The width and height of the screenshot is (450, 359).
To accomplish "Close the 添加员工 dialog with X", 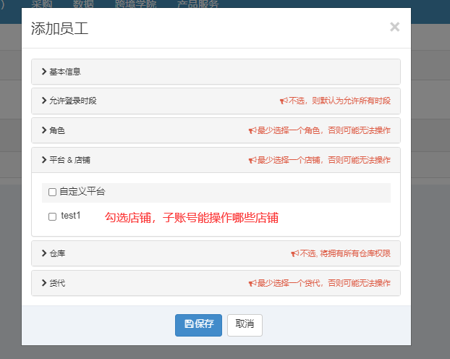I will tap(394, 28).
